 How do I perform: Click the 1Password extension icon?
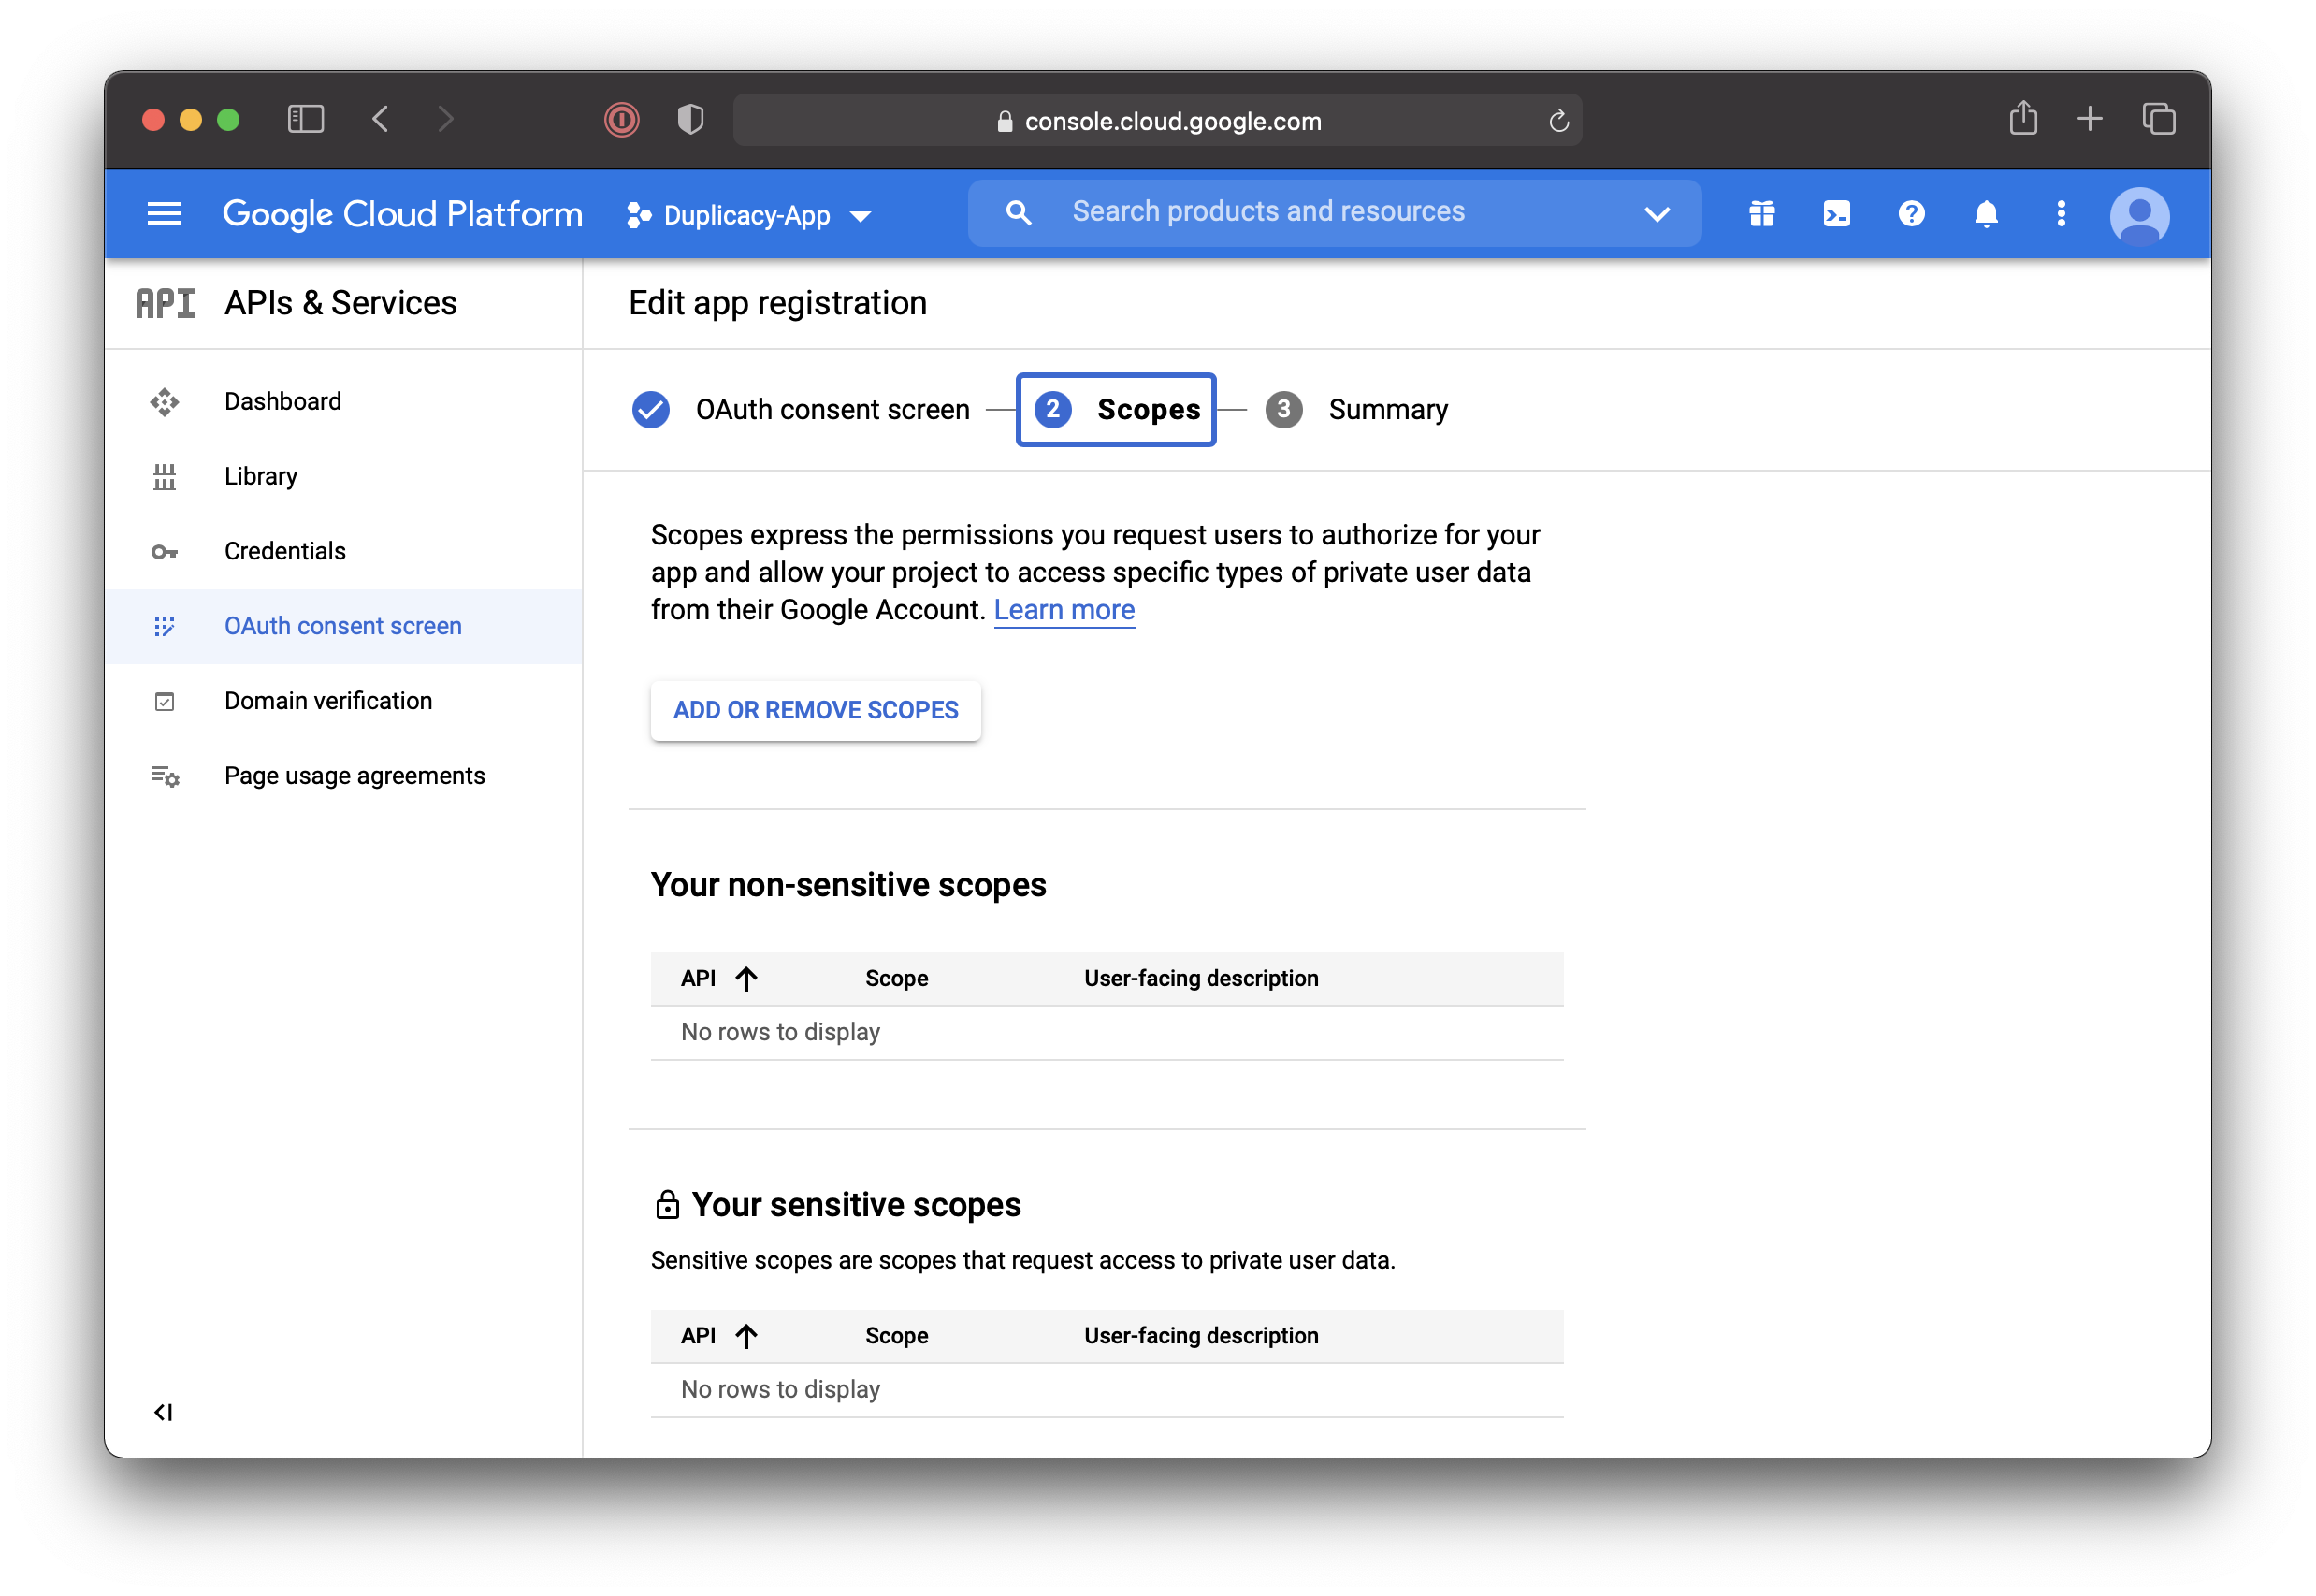tap(622, 120)
